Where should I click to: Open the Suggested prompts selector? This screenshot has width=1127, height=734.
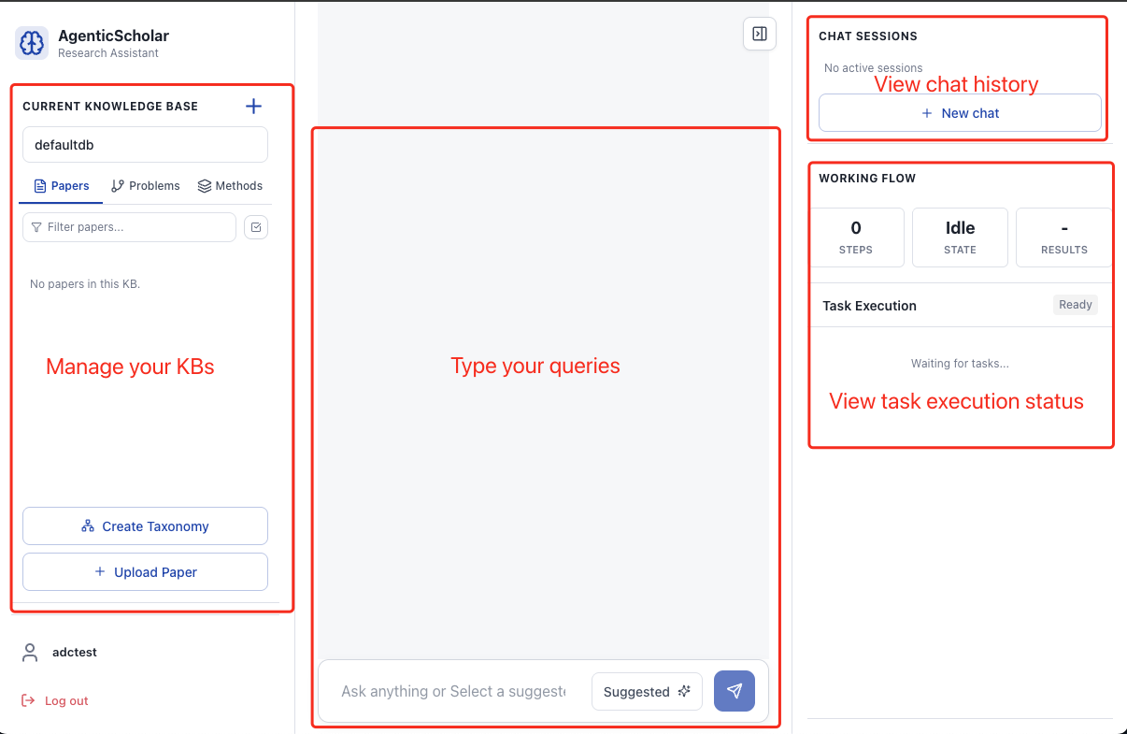point(647,691)
